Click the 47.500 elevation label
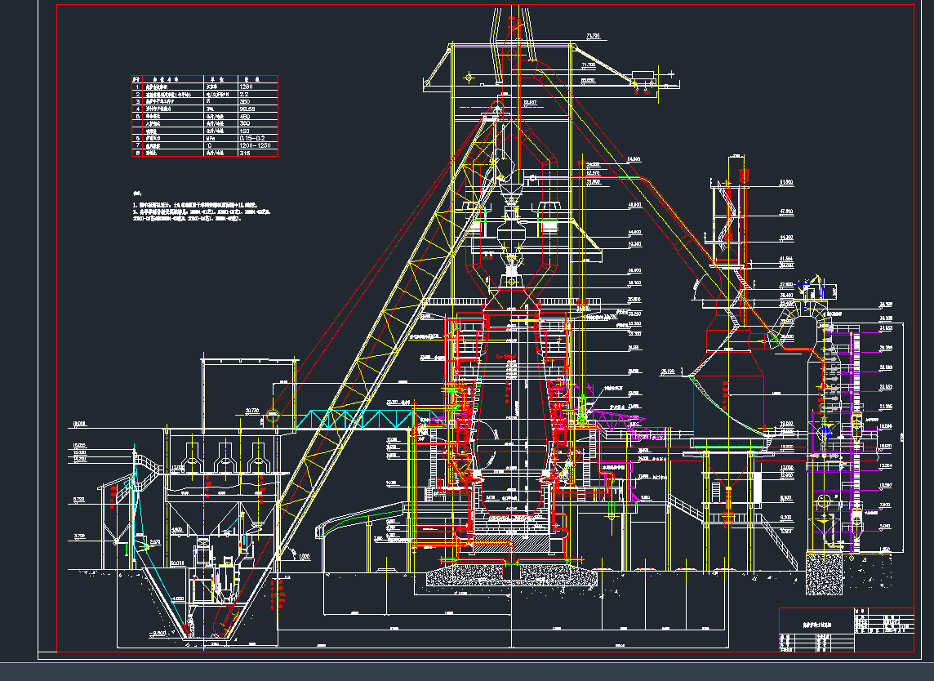Screen dimensions: 934x681 786,211
